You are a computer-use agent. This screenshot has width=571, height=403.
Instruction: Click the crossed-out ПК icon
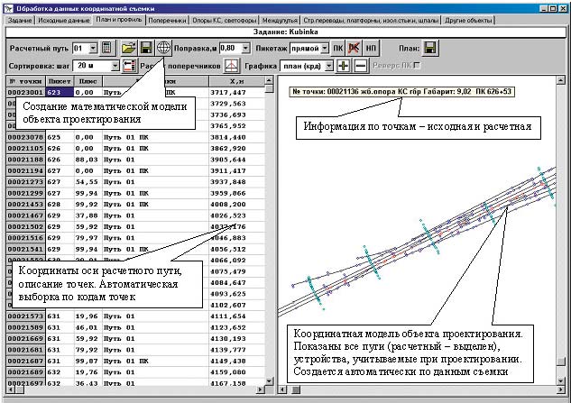click(354, 48)
